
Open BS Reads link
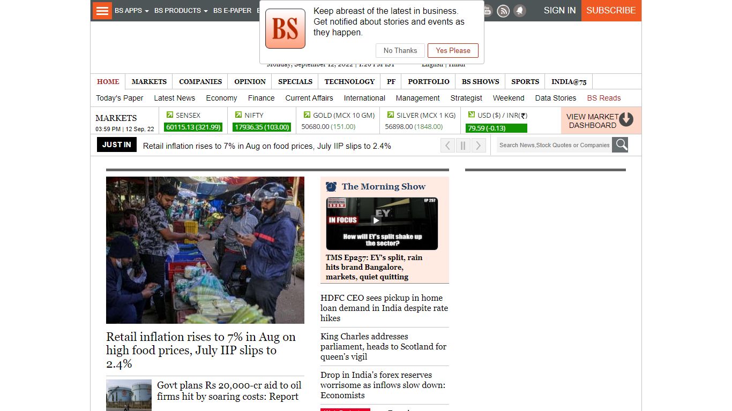pos(604,98)
